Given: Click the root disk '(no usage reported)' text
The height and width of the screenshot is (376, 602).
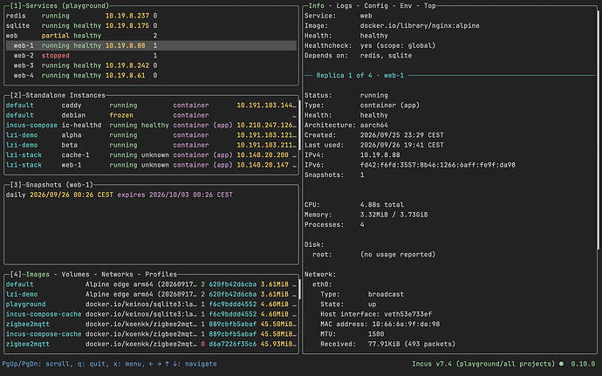Looking at the screenshot, I should [398, 254].
